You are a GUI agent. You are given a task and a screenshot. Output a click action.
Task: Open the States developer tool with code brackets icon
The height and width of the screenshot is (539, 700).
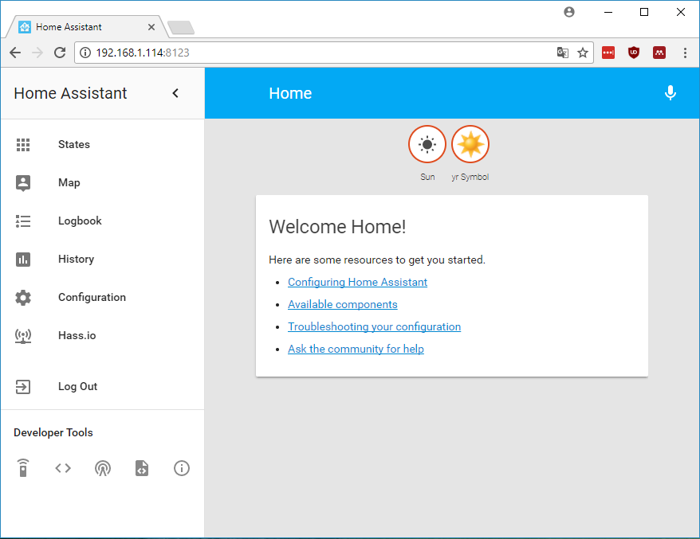[x=63, y=468]
